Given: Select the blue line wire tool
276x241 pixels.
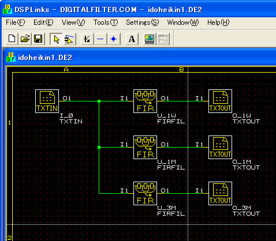Looking at the screenshot, I should pyautogui.click(x=100, y=39).
